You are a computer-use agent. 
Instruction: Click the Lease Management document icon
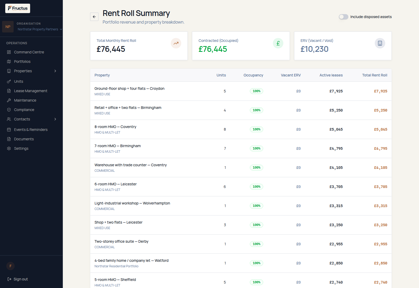pos(9,91)
